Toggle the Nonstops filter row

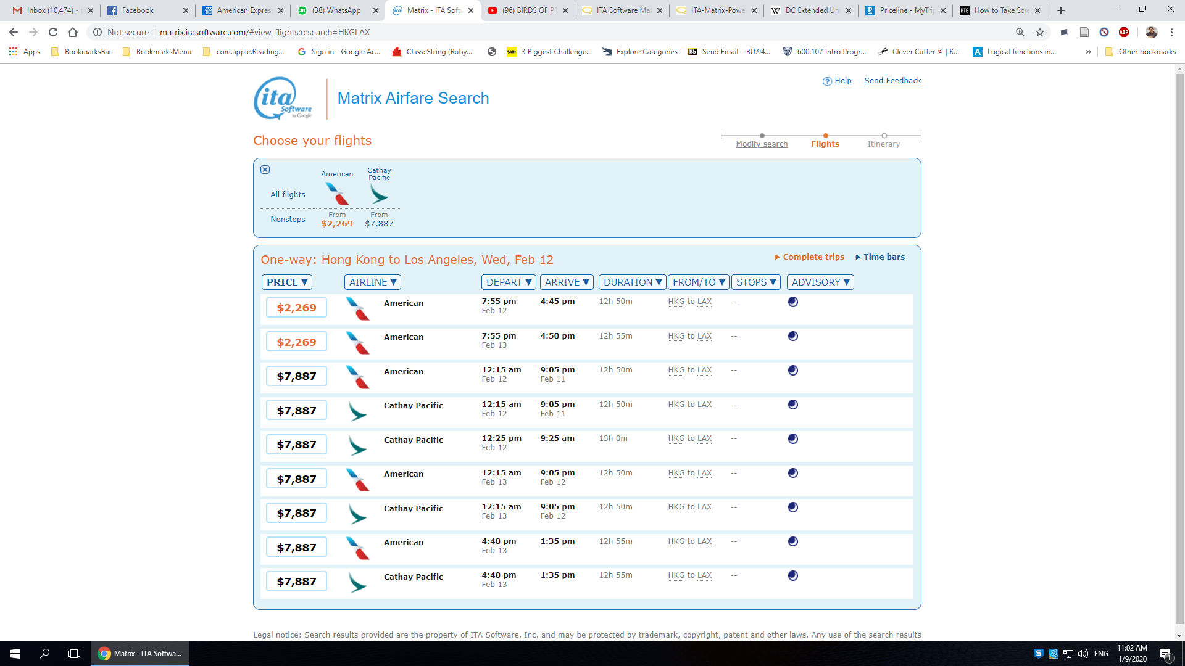point(288,219)
